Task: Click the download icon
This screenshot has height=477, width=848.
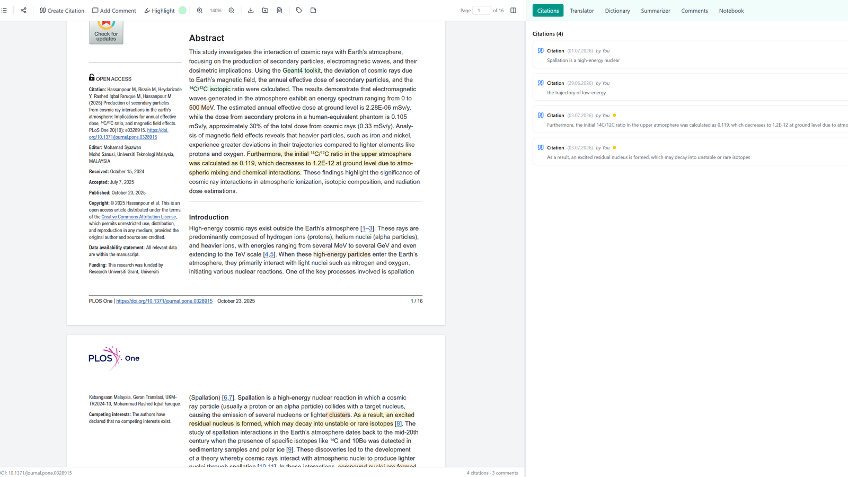Action: [x=251, y=11]
